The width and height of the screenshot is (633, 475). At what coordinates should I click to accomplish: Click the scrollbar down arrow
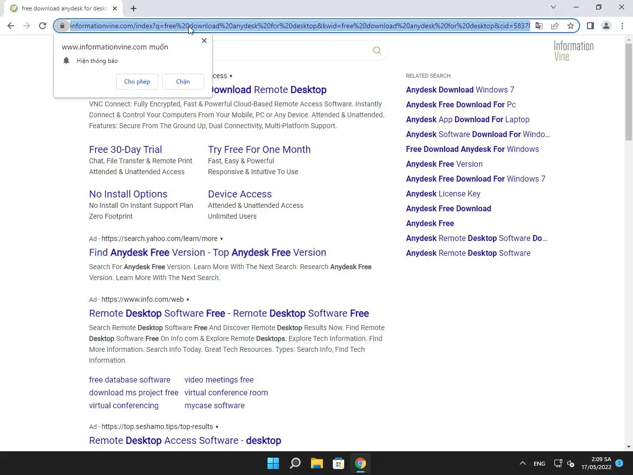(629, 447)
